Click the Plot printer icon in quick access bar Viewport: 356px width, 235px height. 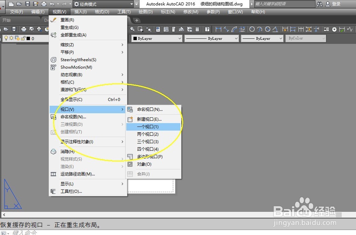[44, 4]
